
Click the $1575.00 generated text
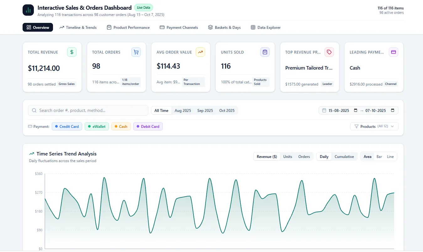click(x=302, y=84)
